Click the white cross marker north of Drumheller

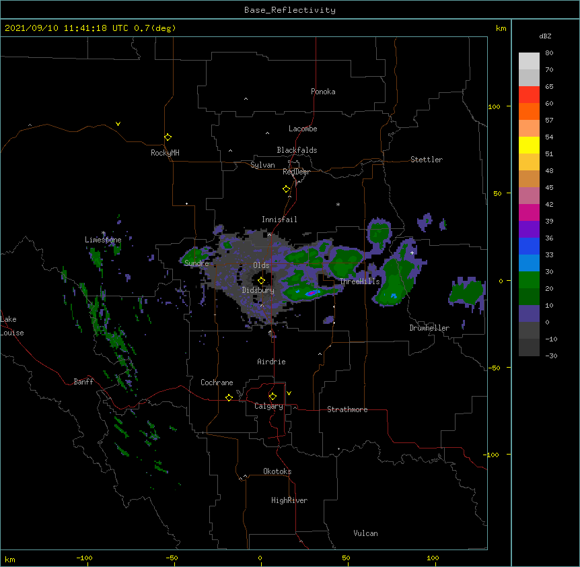pos(412,253)
